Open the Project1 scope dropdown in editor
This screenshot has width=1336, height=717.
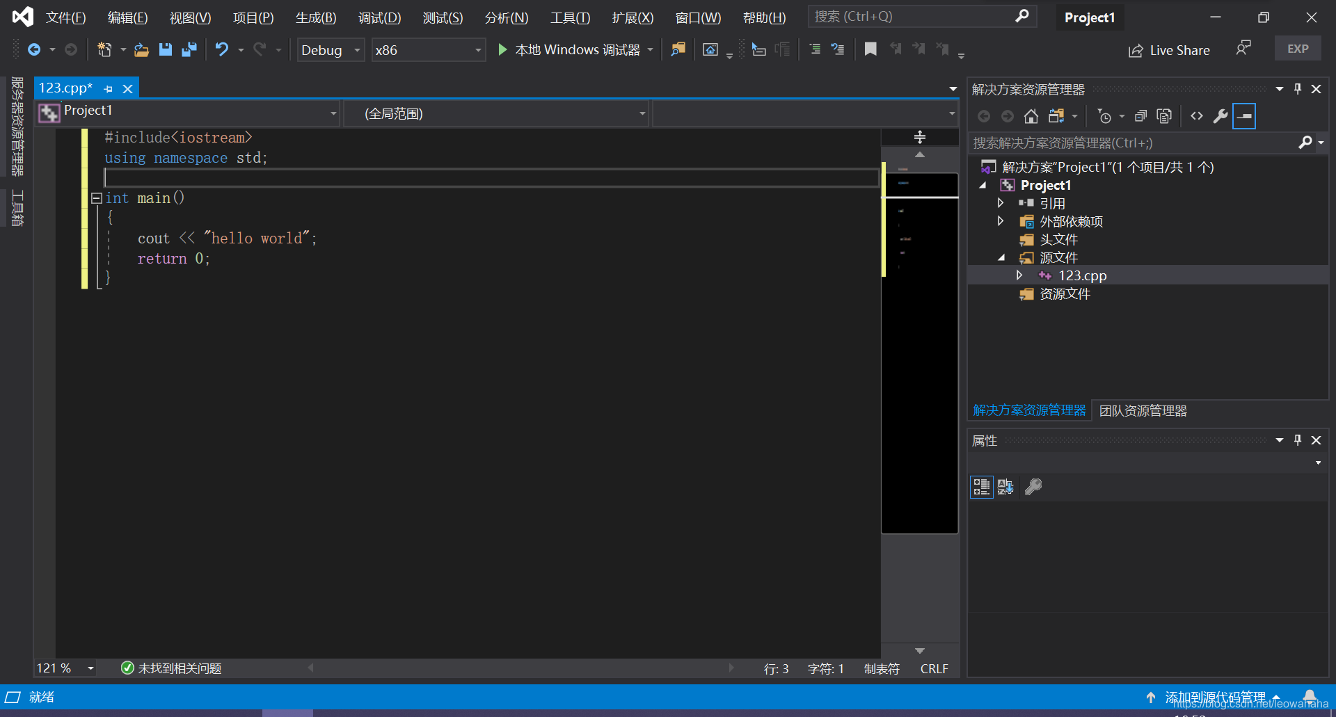click(188, 113)
